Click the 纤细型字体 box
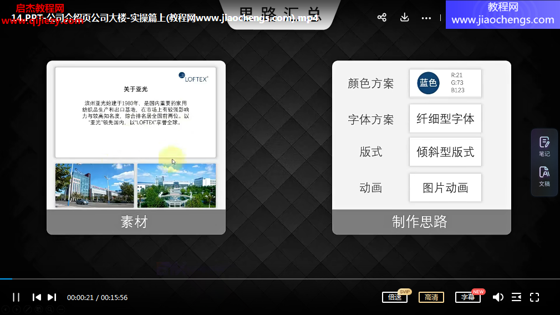Screen dimensions: 560x315 pos(445,119)
